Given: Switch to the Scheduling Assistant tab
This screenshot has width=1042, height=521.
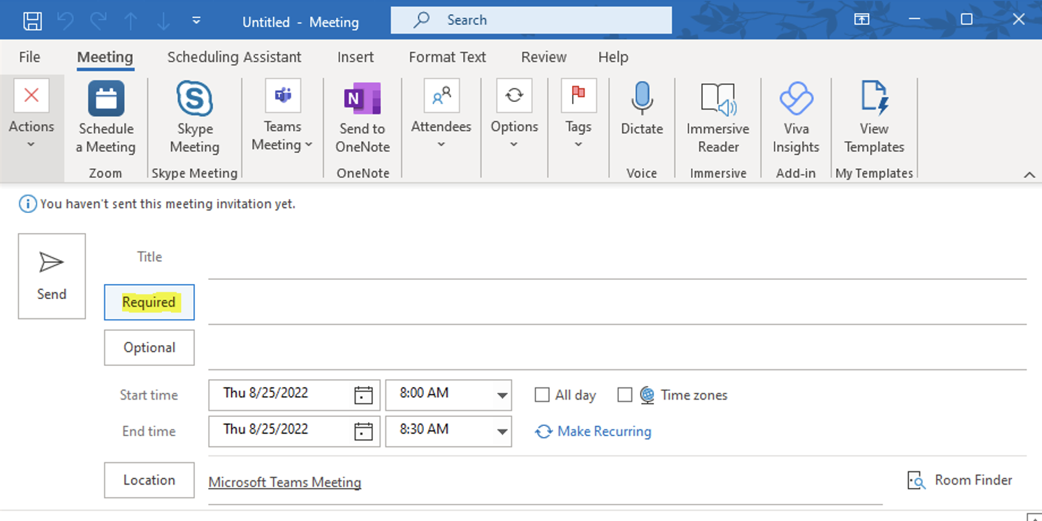Looking at the screenshot, I should 234,57.
